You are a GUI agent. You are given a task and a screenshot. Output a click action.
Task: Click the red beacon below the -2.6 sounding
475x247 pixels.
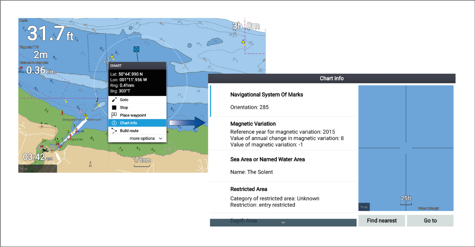point(62,113)
